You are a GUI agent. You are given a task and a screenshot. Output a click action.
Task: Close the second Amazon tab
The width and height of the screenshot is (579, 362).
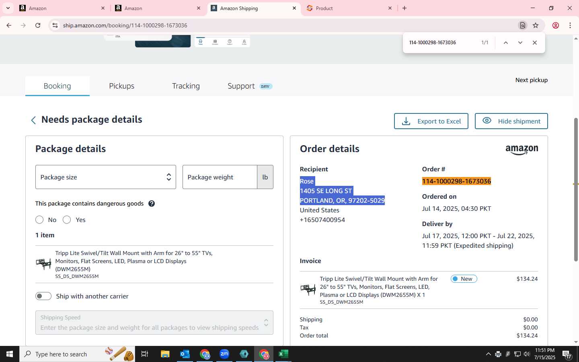[x=199, y=8]
